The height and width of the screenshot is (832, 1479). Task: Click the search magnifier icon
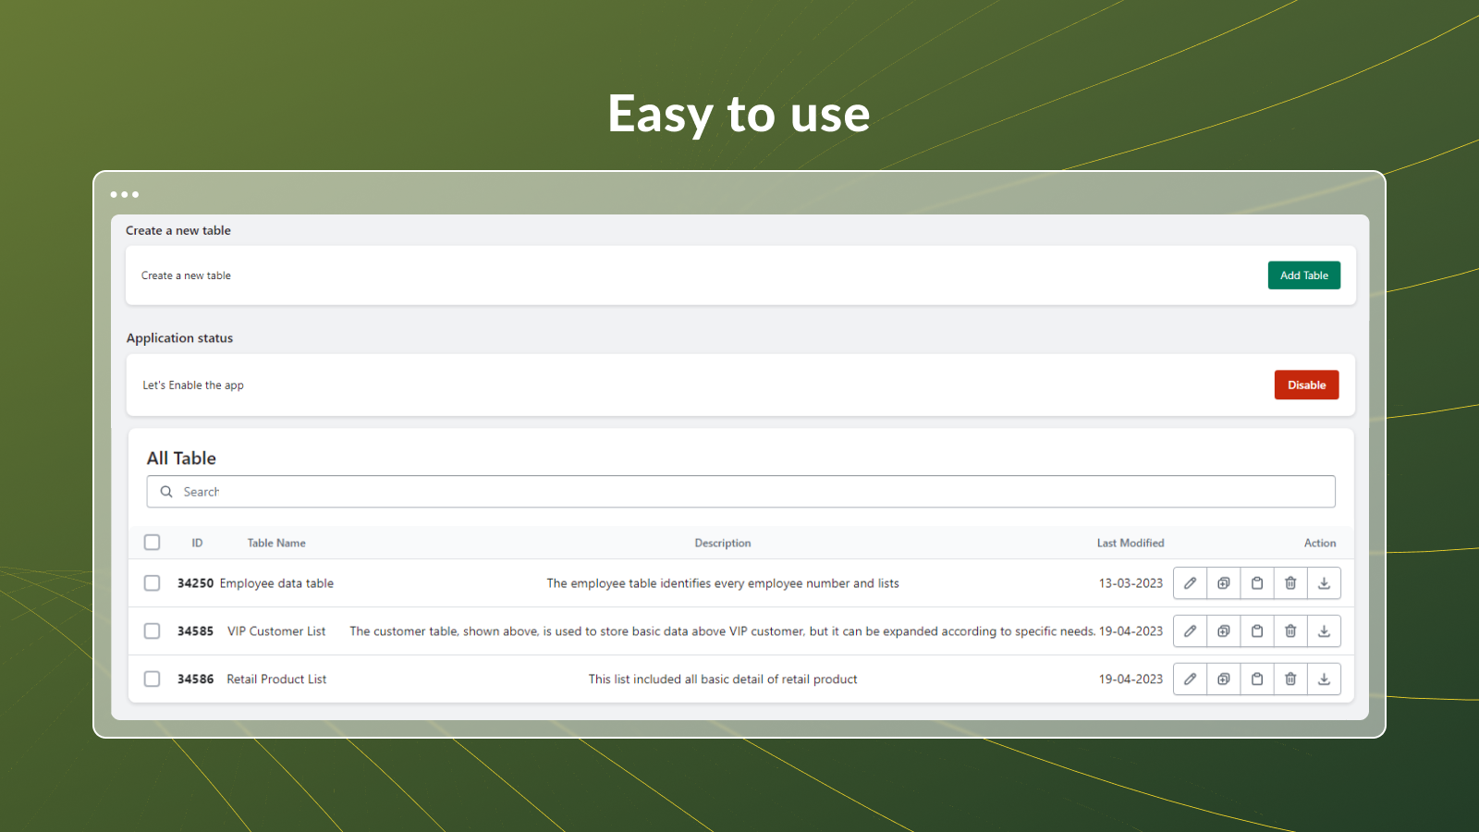[166, 492]
